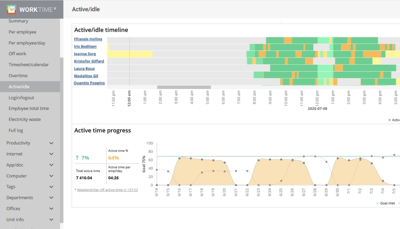Open weekend/day off active time link
This screenshot has width=400, height=229.
(107, 190)
